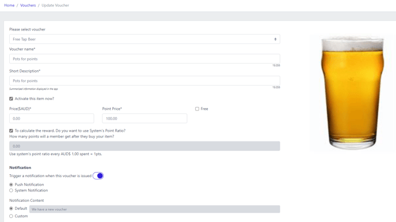Image resolution: width=396 pixels, height=222 pixels.
Task: Open the 'Please select voucher' dropdown arrow
Action: (275, 39)
